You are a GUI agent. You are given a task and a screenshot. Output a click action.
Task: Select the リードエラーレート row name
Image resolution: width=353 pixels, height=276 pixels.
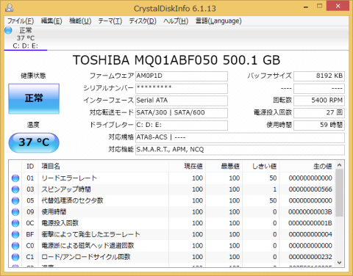(69, 178)
